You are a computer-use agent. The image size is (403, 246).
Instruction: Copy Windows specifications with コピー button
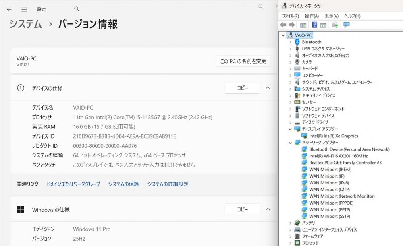point(242,209)
